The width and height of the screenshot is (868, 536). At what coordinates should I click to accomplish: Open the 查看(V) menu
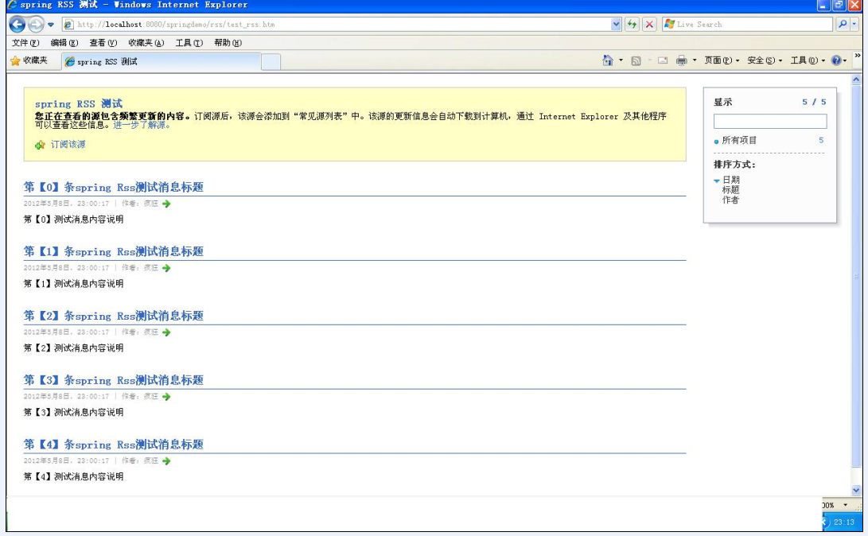(103, 43)
